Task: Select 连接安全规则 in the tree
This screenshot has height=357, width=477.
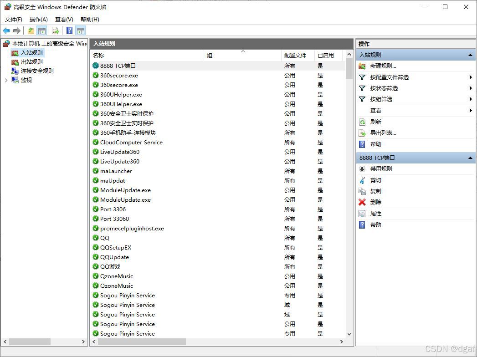Action: coord(37,71)
